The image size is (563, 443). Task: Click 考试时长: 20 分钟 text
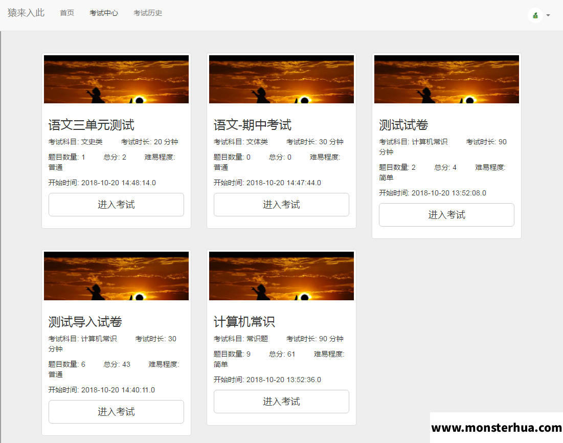[150, 142]
